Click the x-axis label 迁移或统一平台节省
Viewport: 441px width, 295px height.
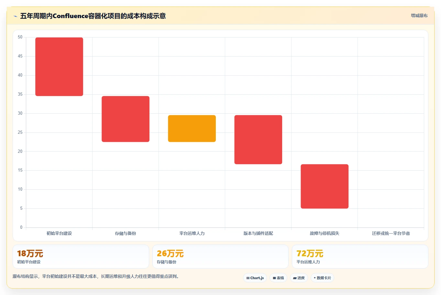(391, 233)
